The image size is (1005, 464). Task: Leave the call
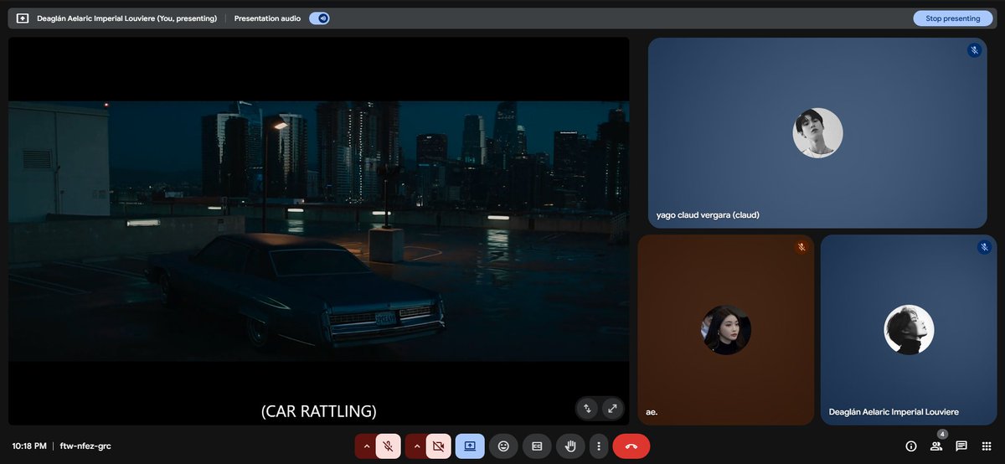tap(631, 446)
